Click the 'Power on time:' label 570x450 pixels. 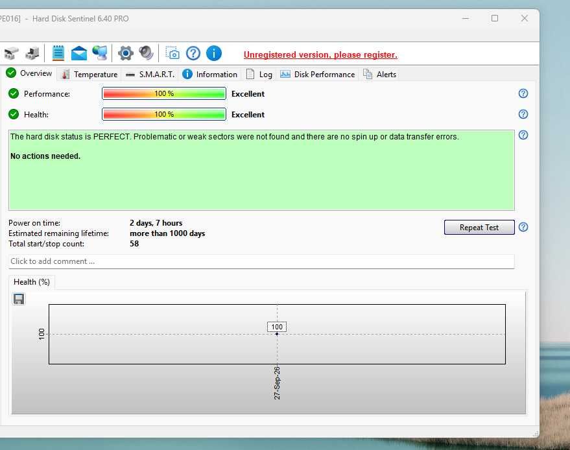(x=34, y=223)
